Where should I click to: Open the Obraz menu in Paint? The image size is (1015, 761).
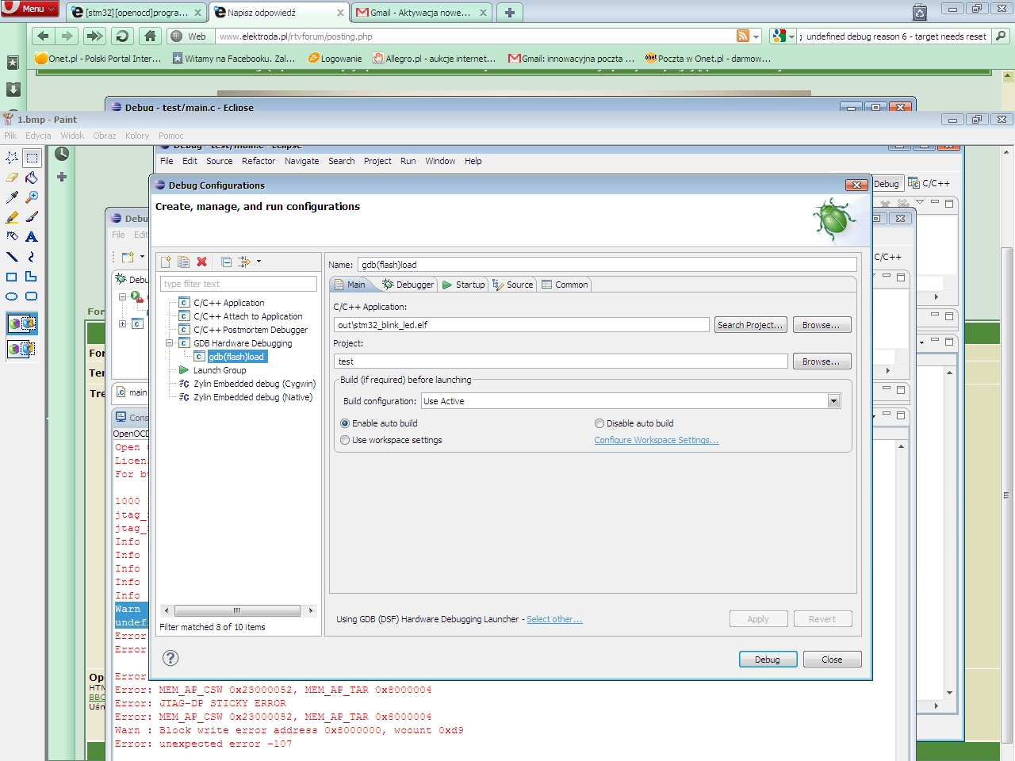(x=104, y=136)
